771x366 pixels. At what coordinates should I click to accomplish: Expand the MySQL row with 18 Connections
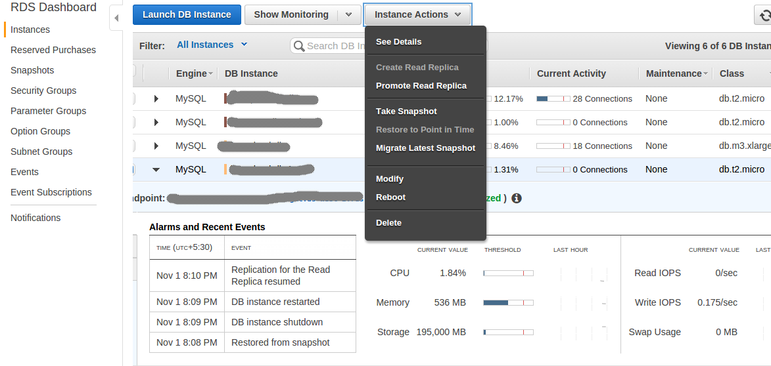click(x=156, y=146)
